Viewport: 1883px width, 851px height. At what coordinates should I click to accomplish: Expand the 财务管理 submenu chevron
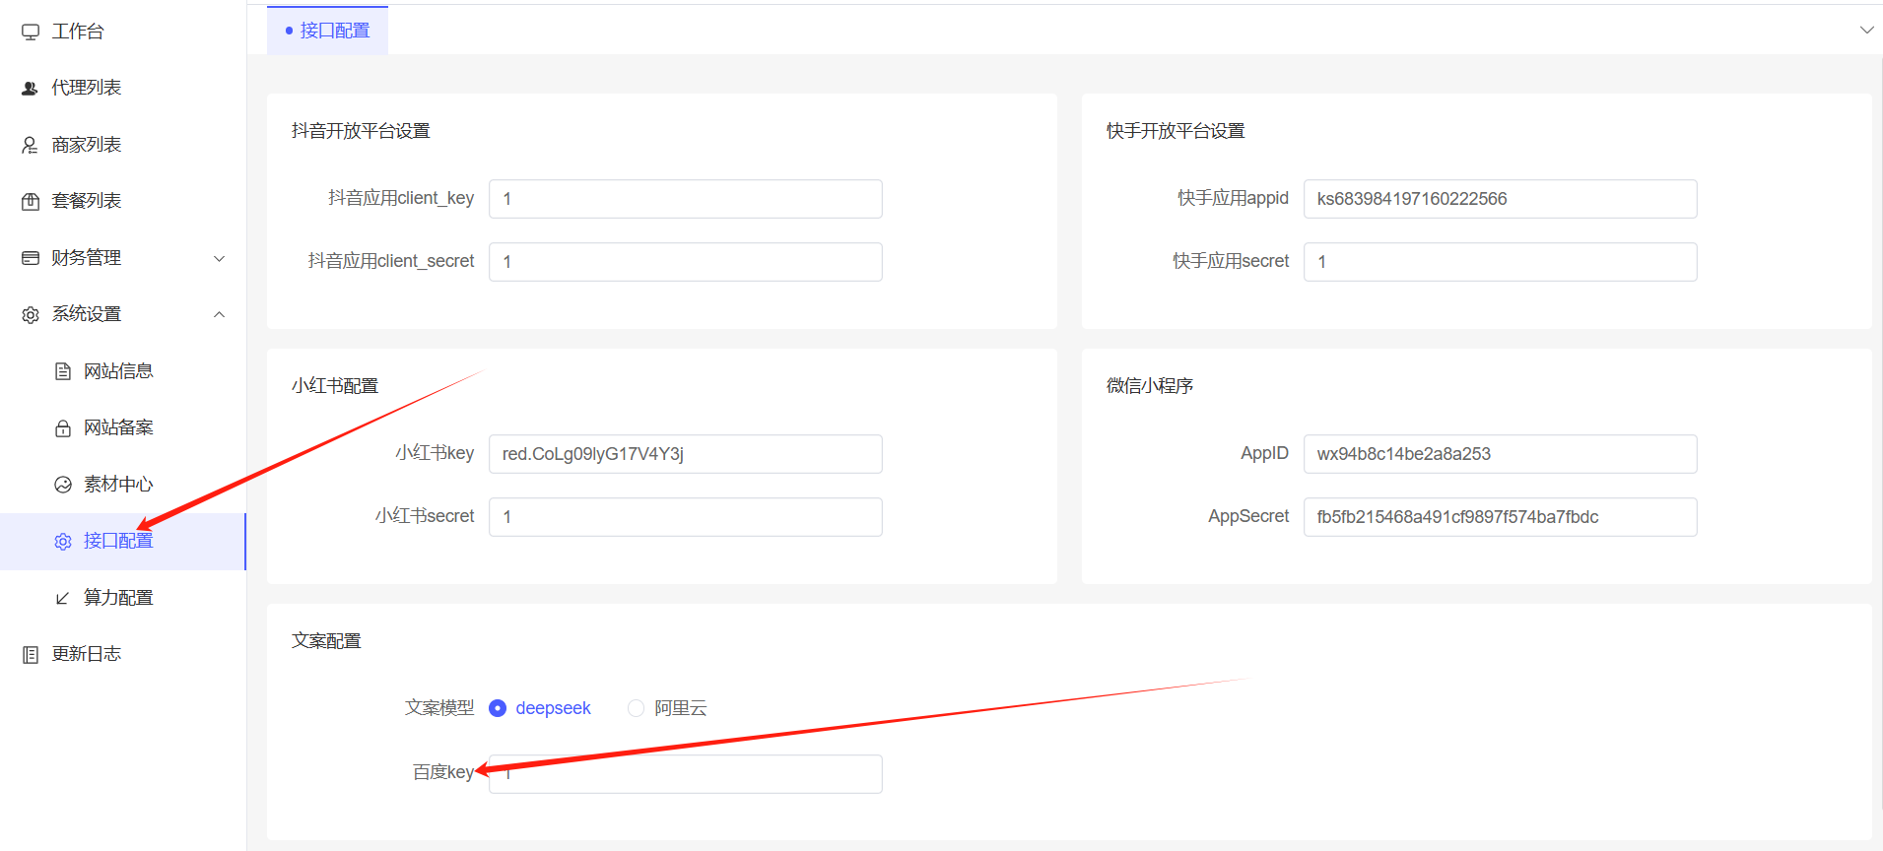tap(220, 258)
